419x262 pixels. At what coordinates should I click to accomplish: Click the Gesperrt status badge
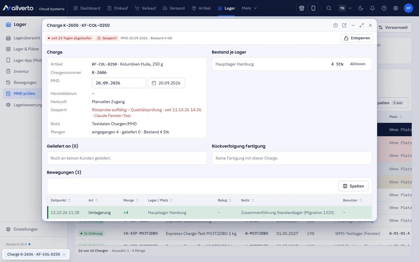point(107,38)
